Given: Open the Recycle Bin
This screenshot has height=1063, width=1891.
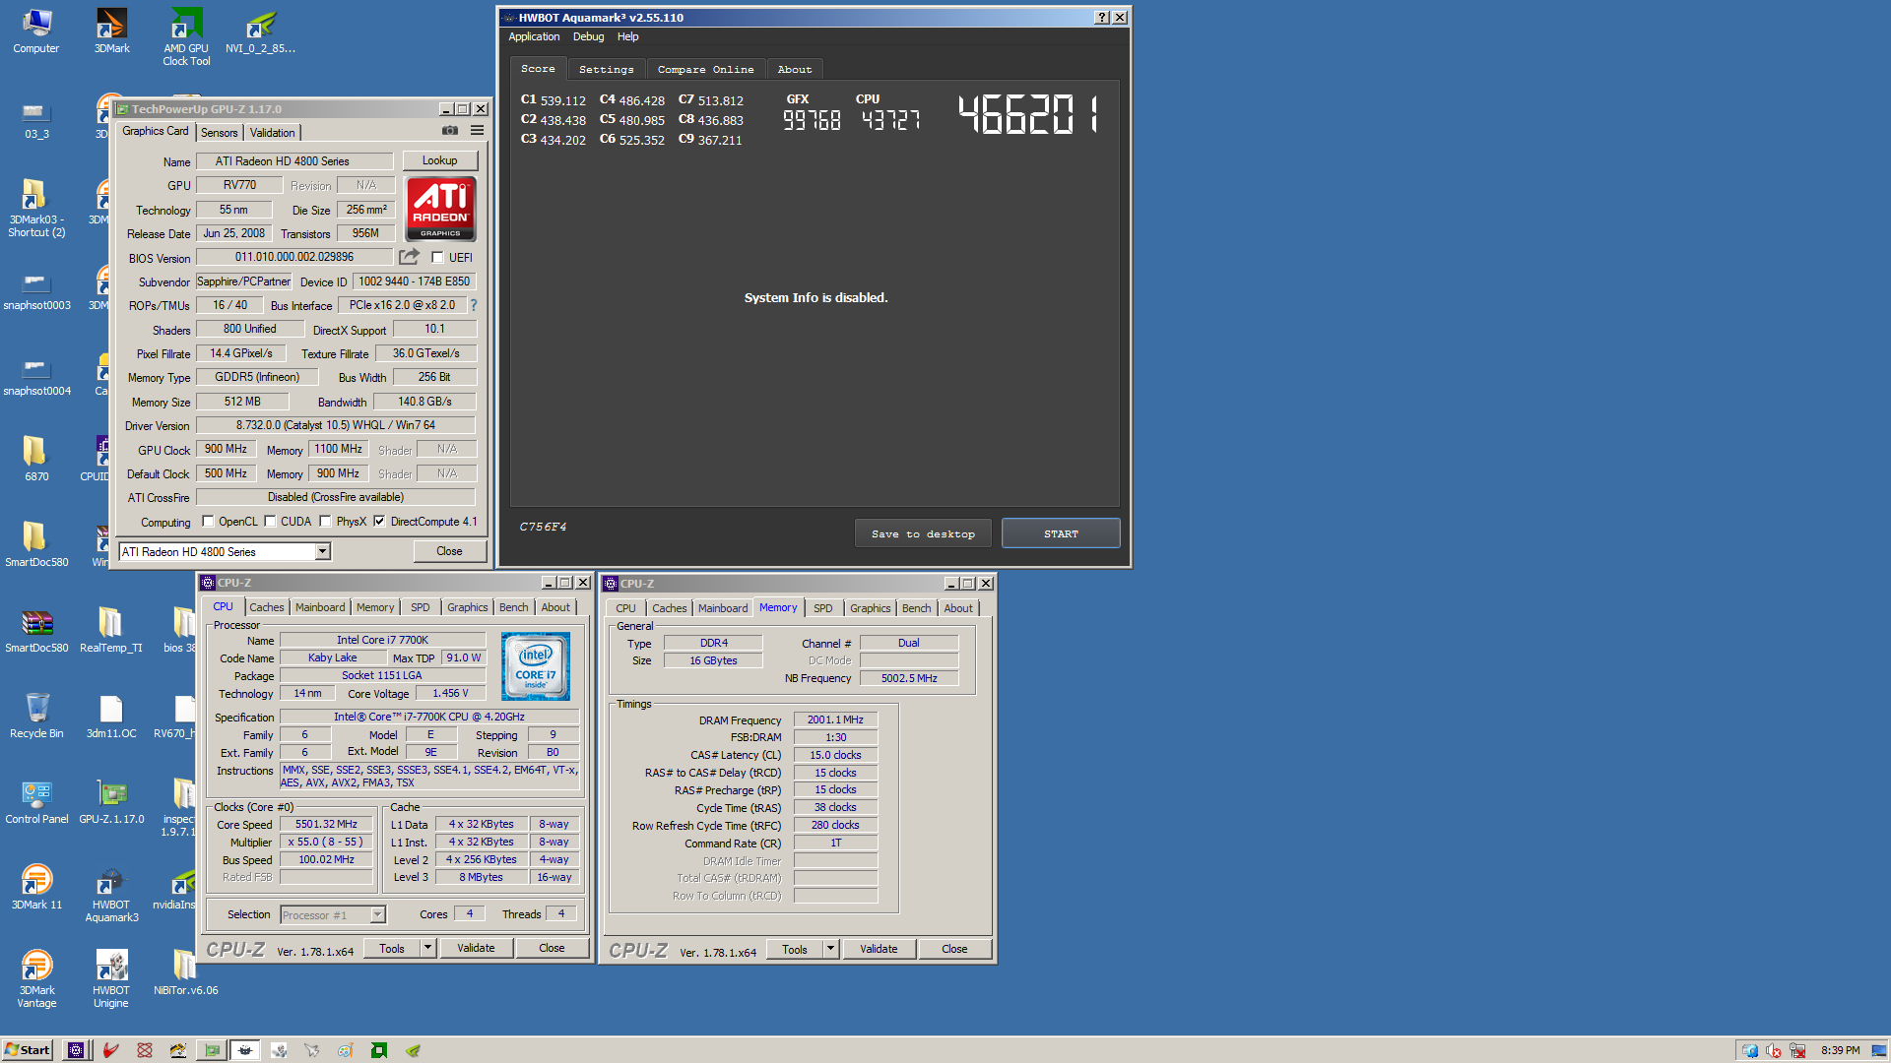Looking at the screenshot, I should pos(36,716).
